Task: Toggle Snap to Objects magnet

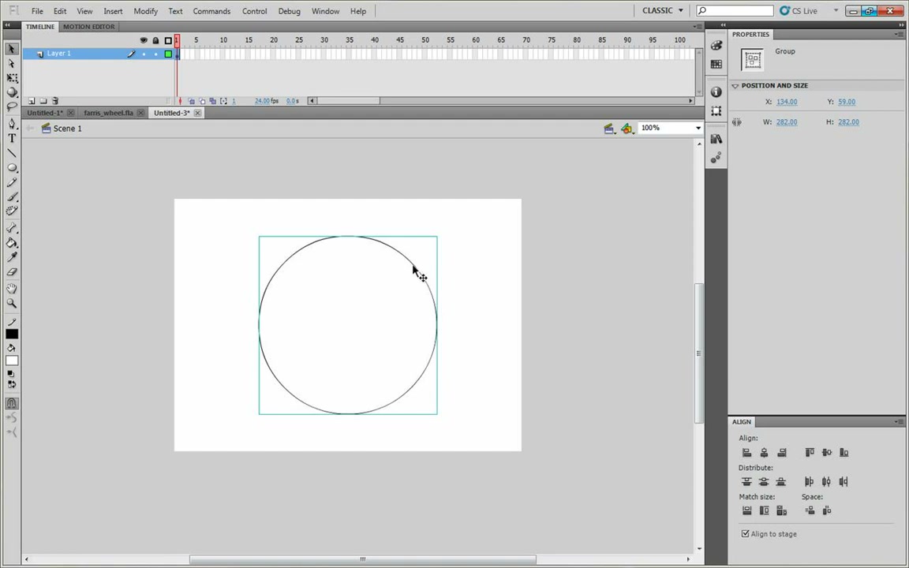Action: [x=12, y=403]
